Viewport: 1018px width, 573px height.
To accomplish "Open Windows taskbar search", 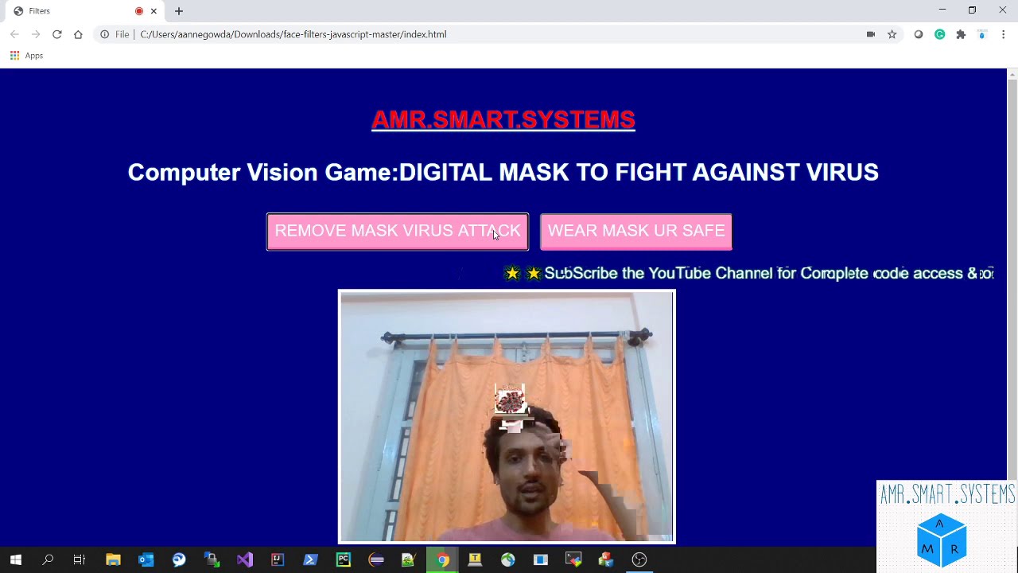I will (48, 559).
